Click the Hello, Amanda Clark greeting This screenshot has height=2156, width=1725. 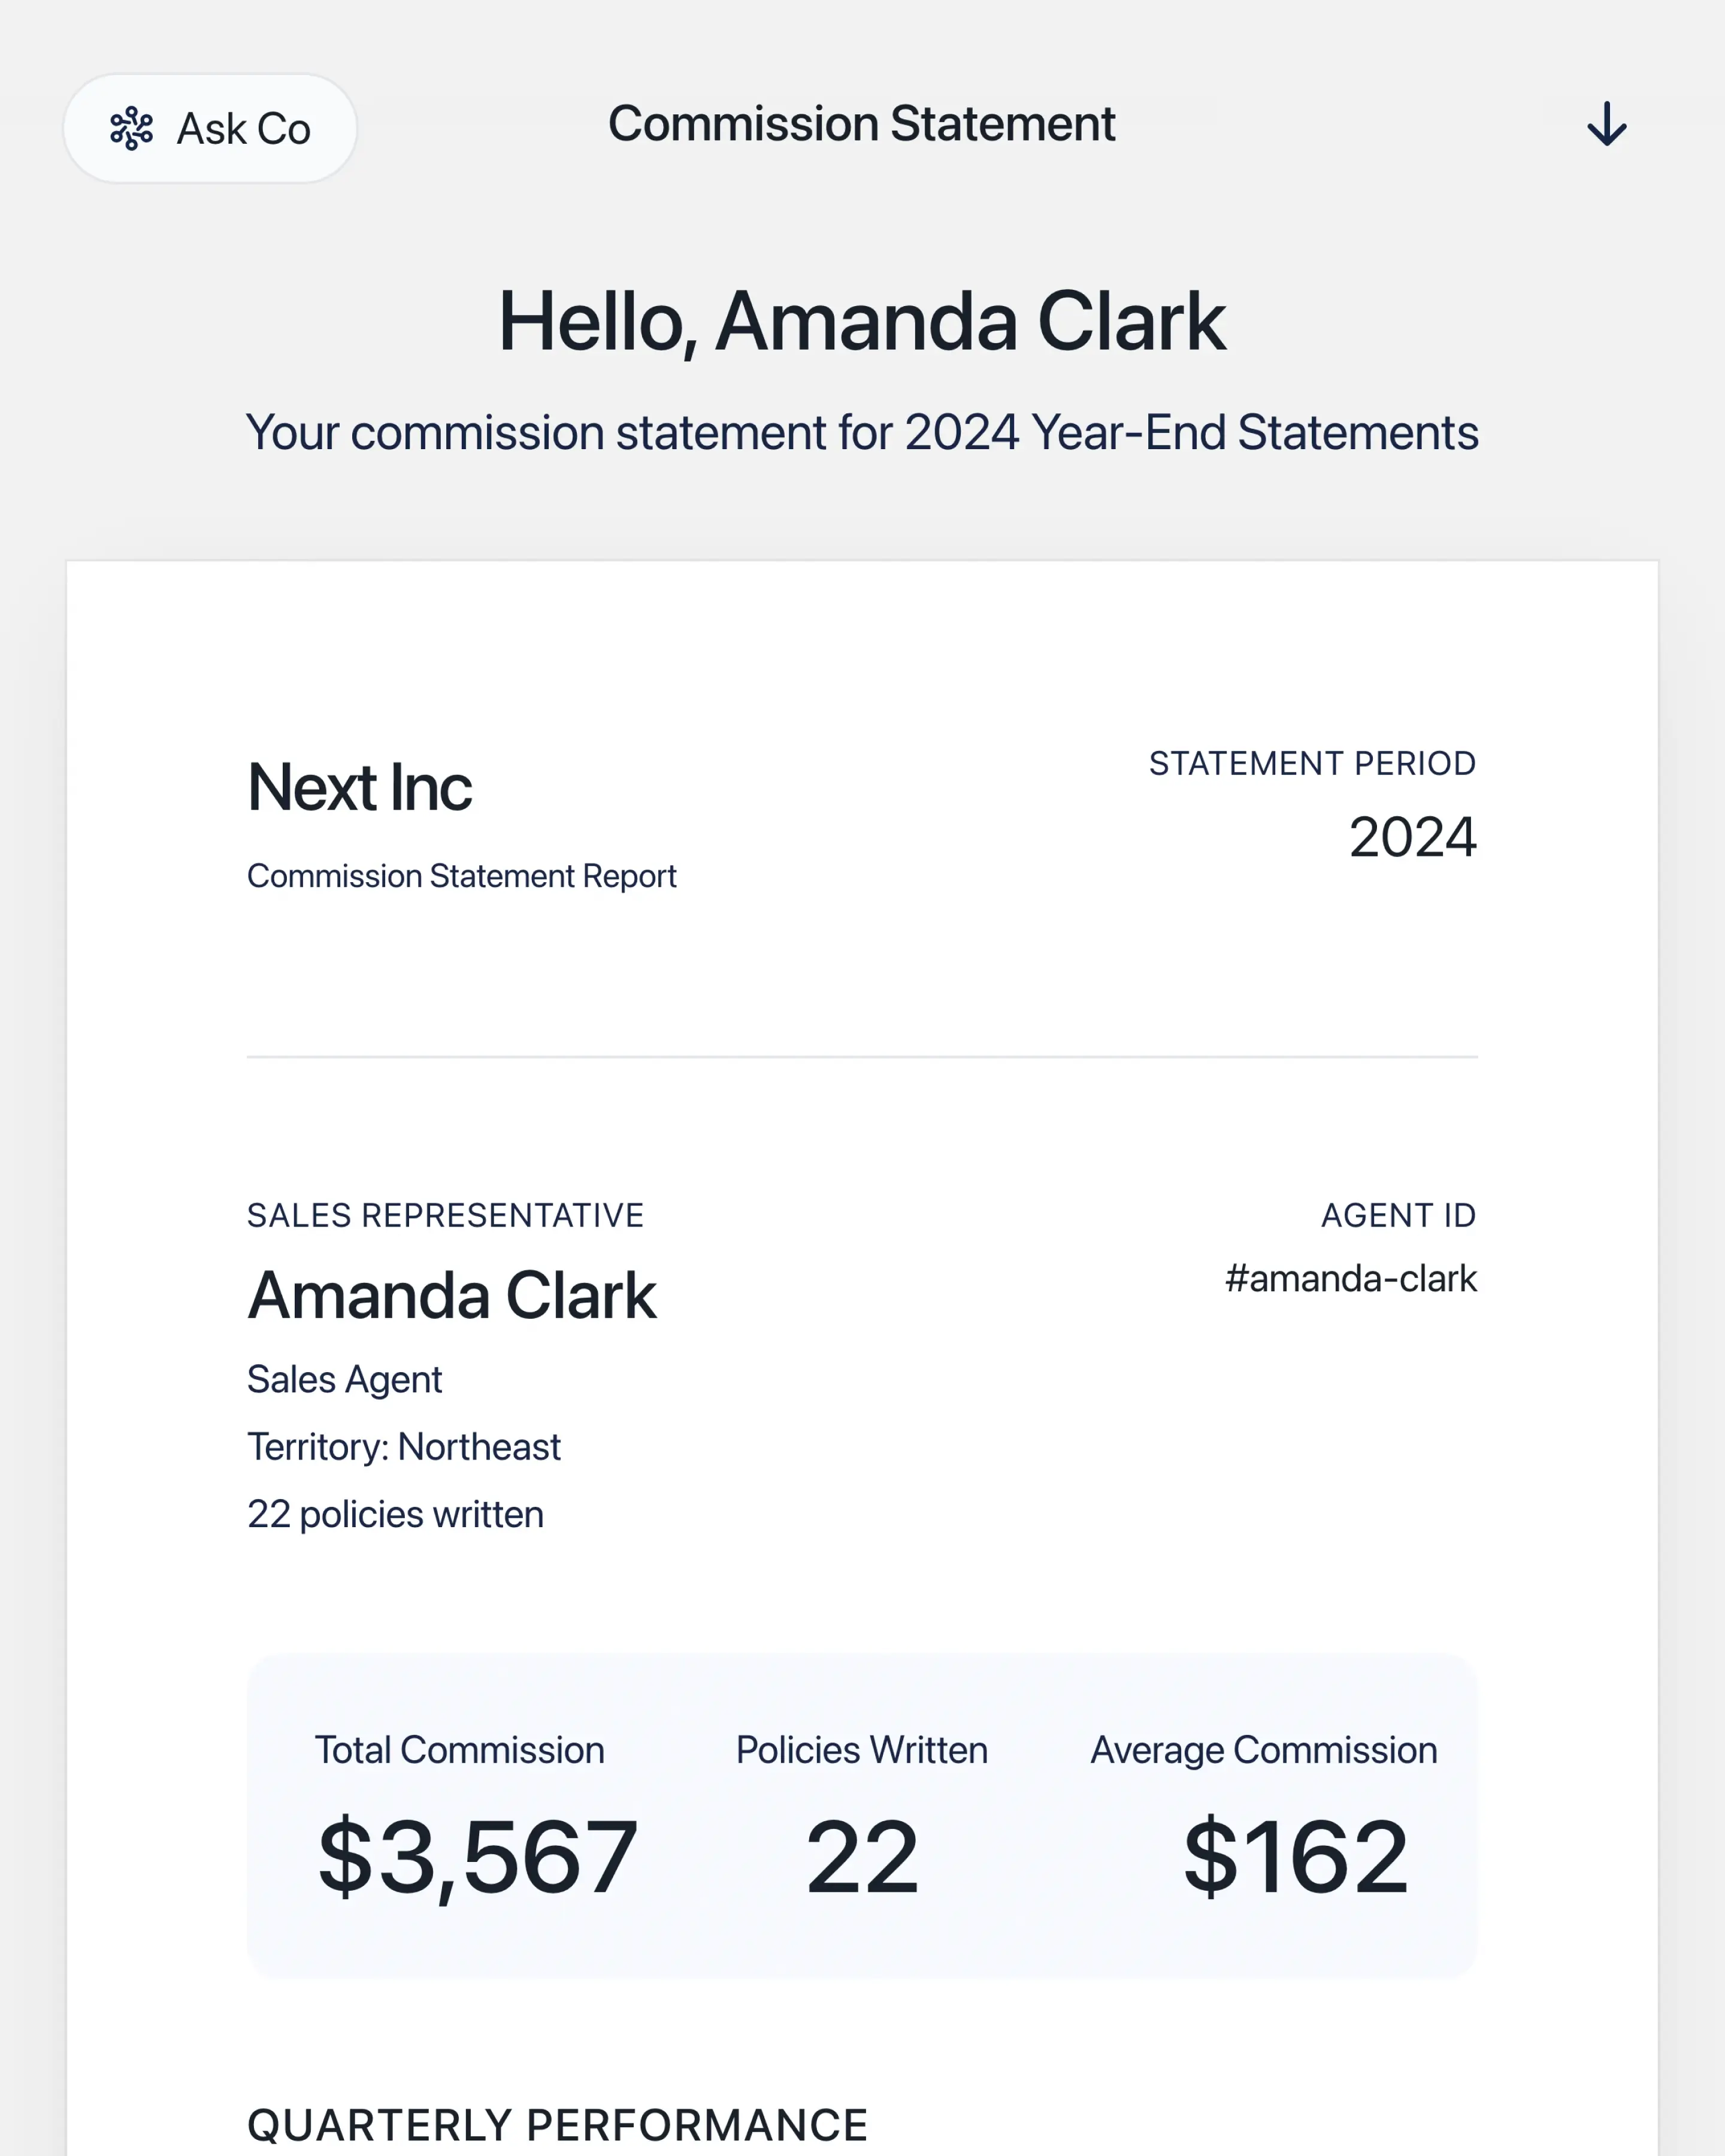pyautogui.click(x=861, y=322)
